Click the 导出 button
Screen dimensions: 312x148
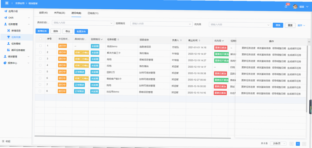pos(67,31)
